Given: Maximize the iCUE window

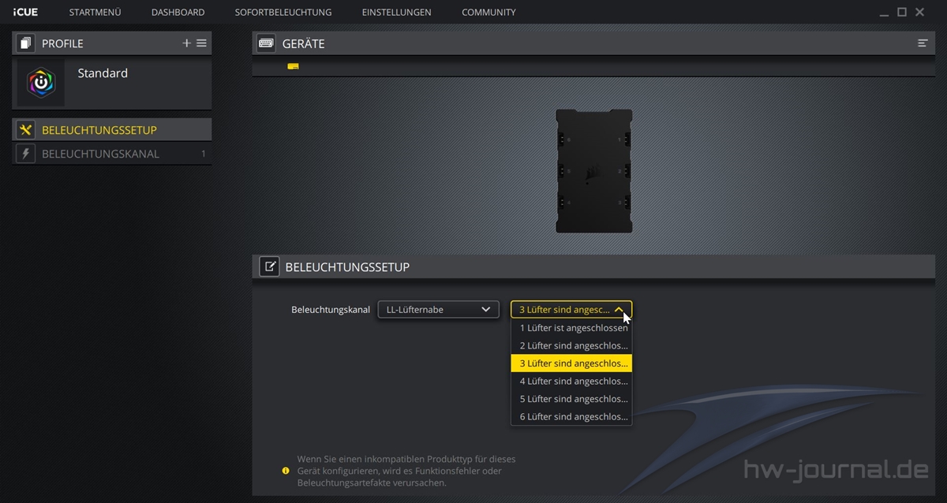Looking at the screenshot, I should (902, 12).
